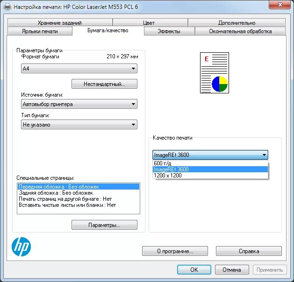Open the Эффекты tab
Screen dimensions: 294x282
[169, 31]
